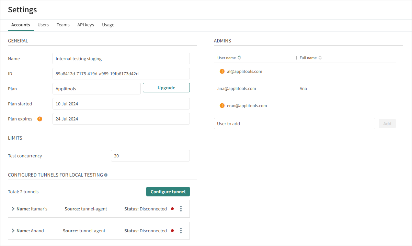
Task: Click Source: tunnel-agent in Anand row
Action: 84,231
